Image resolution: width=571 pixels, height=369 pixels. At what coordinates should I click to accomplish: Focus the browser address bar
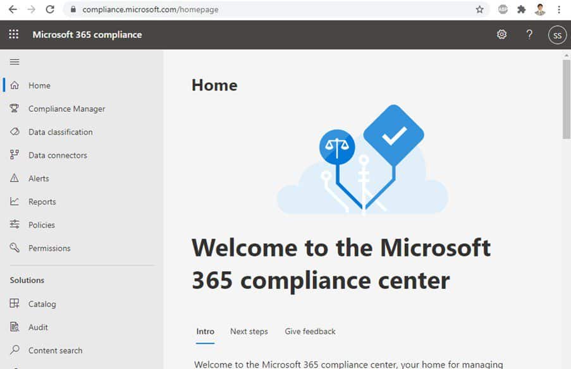(275, 9)
